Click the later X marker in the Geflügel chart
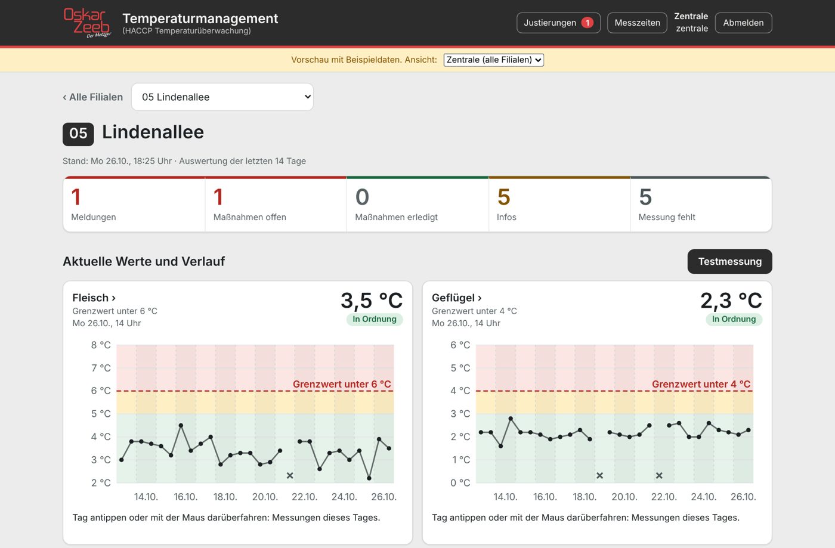The image size is (835, 548). click(x=659, y=475)
